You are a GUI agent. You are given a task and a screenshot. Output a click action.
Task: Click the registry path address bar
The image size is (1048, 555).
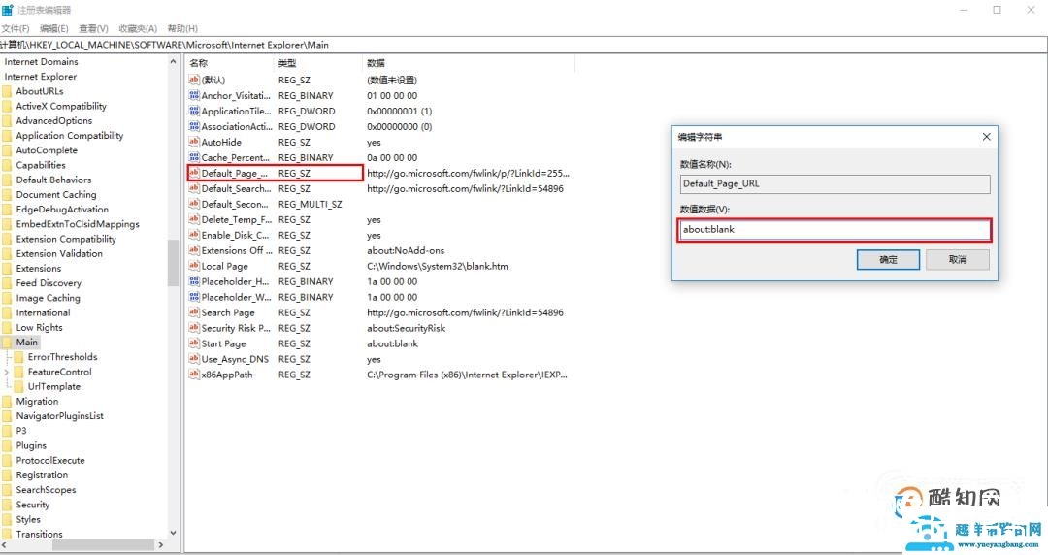pos(524,45)
